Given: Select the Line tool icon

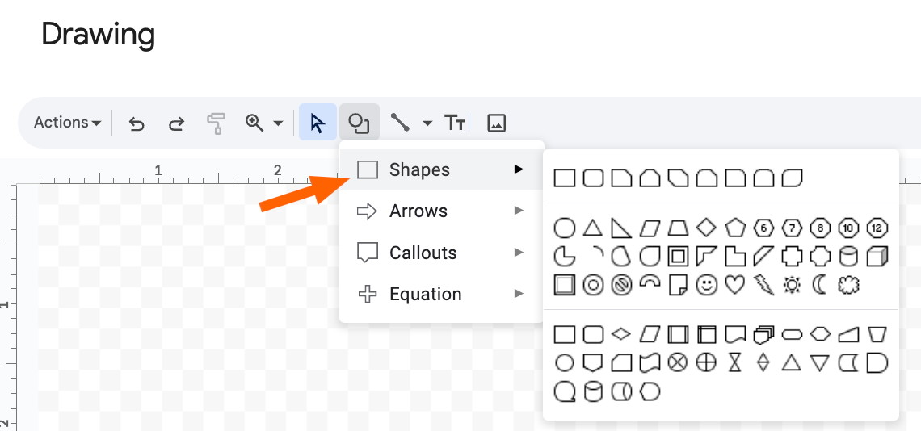Looking at the screenshot, I should coord(400,123).
